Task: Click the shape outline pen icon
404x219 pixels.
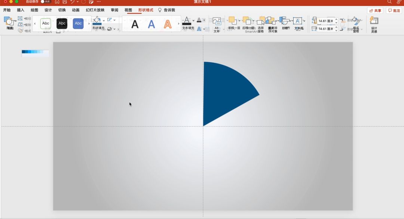Action: coord(110,19)
